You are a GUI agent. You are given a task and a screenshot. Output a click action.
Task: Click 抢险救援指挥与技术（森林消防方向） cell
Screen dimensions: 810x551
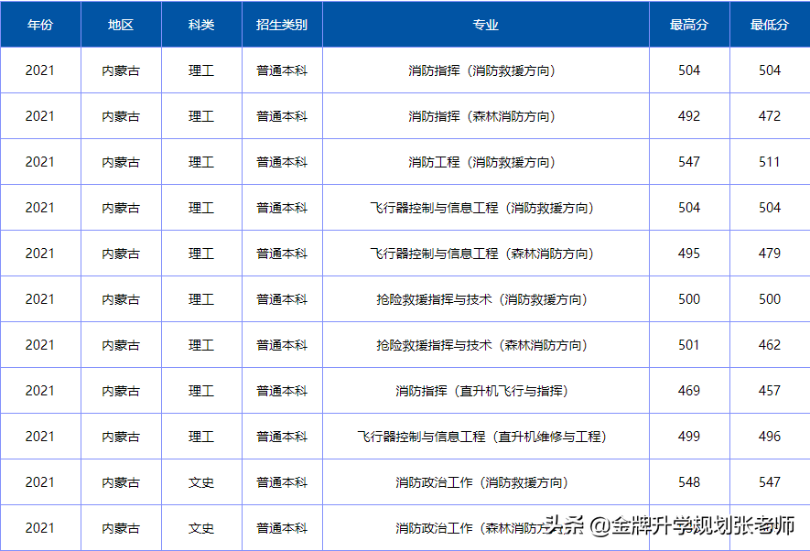point(484,345)
